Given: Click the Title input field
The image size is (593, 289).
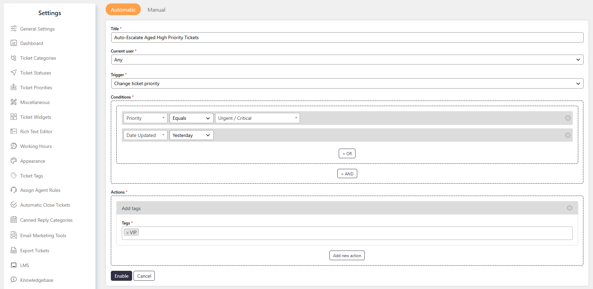Looking at the screenshot, I should coord(347,37).
